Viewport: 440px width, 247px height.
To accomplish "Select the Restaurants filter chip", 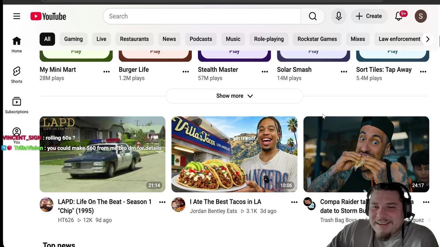I will coord(134,39).
